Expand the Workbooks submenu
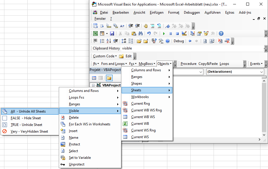This screenshot has height=169, width=268. [x=147, y=97]
